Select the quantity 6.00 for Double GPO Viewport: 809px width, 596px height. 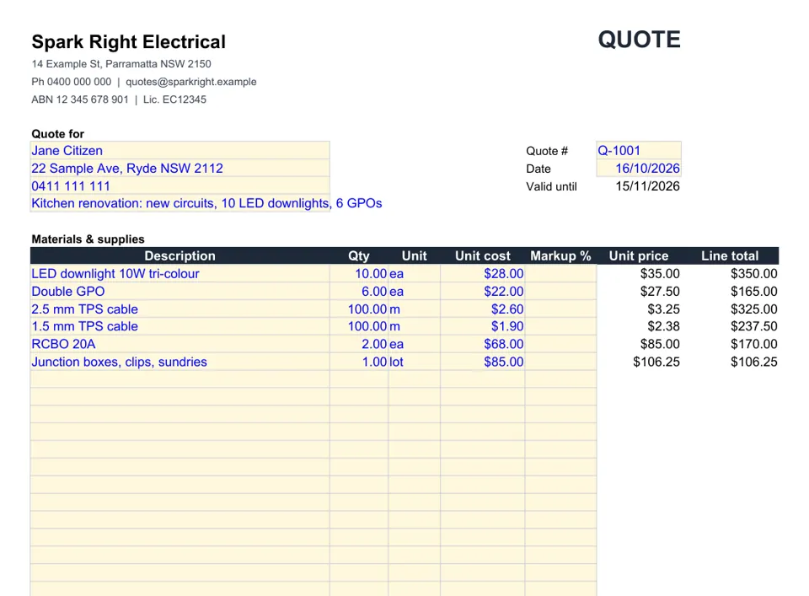[359, 291]
